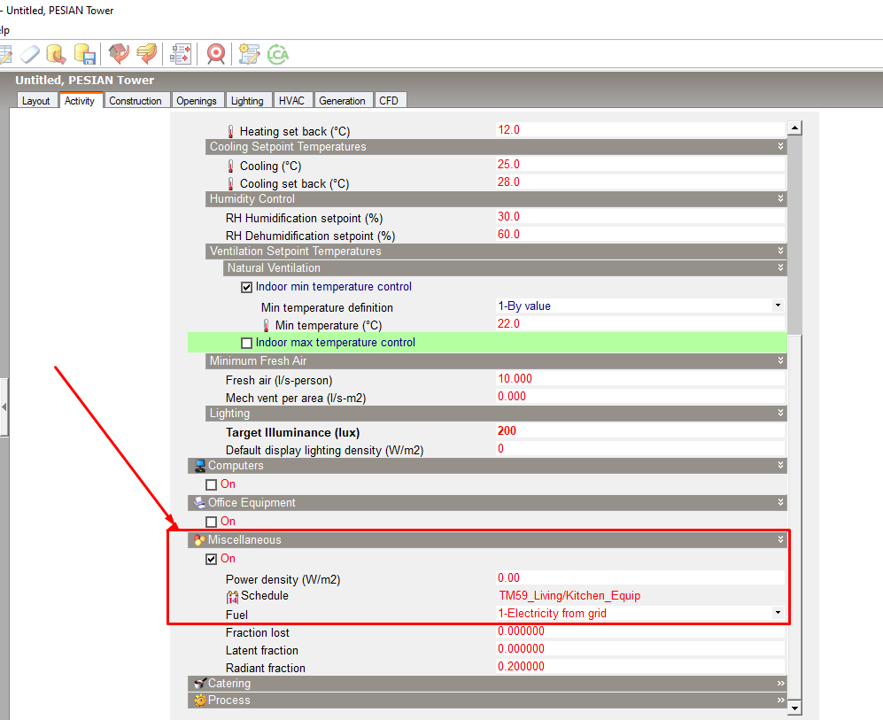Screen dimensions: 883x720
Task: Turn on the Office Equipment checkbox
Action: click(211, 522)
